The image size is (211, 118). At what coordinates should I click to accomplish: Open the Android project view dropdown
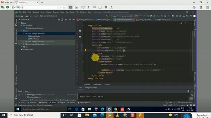[24, 20]
